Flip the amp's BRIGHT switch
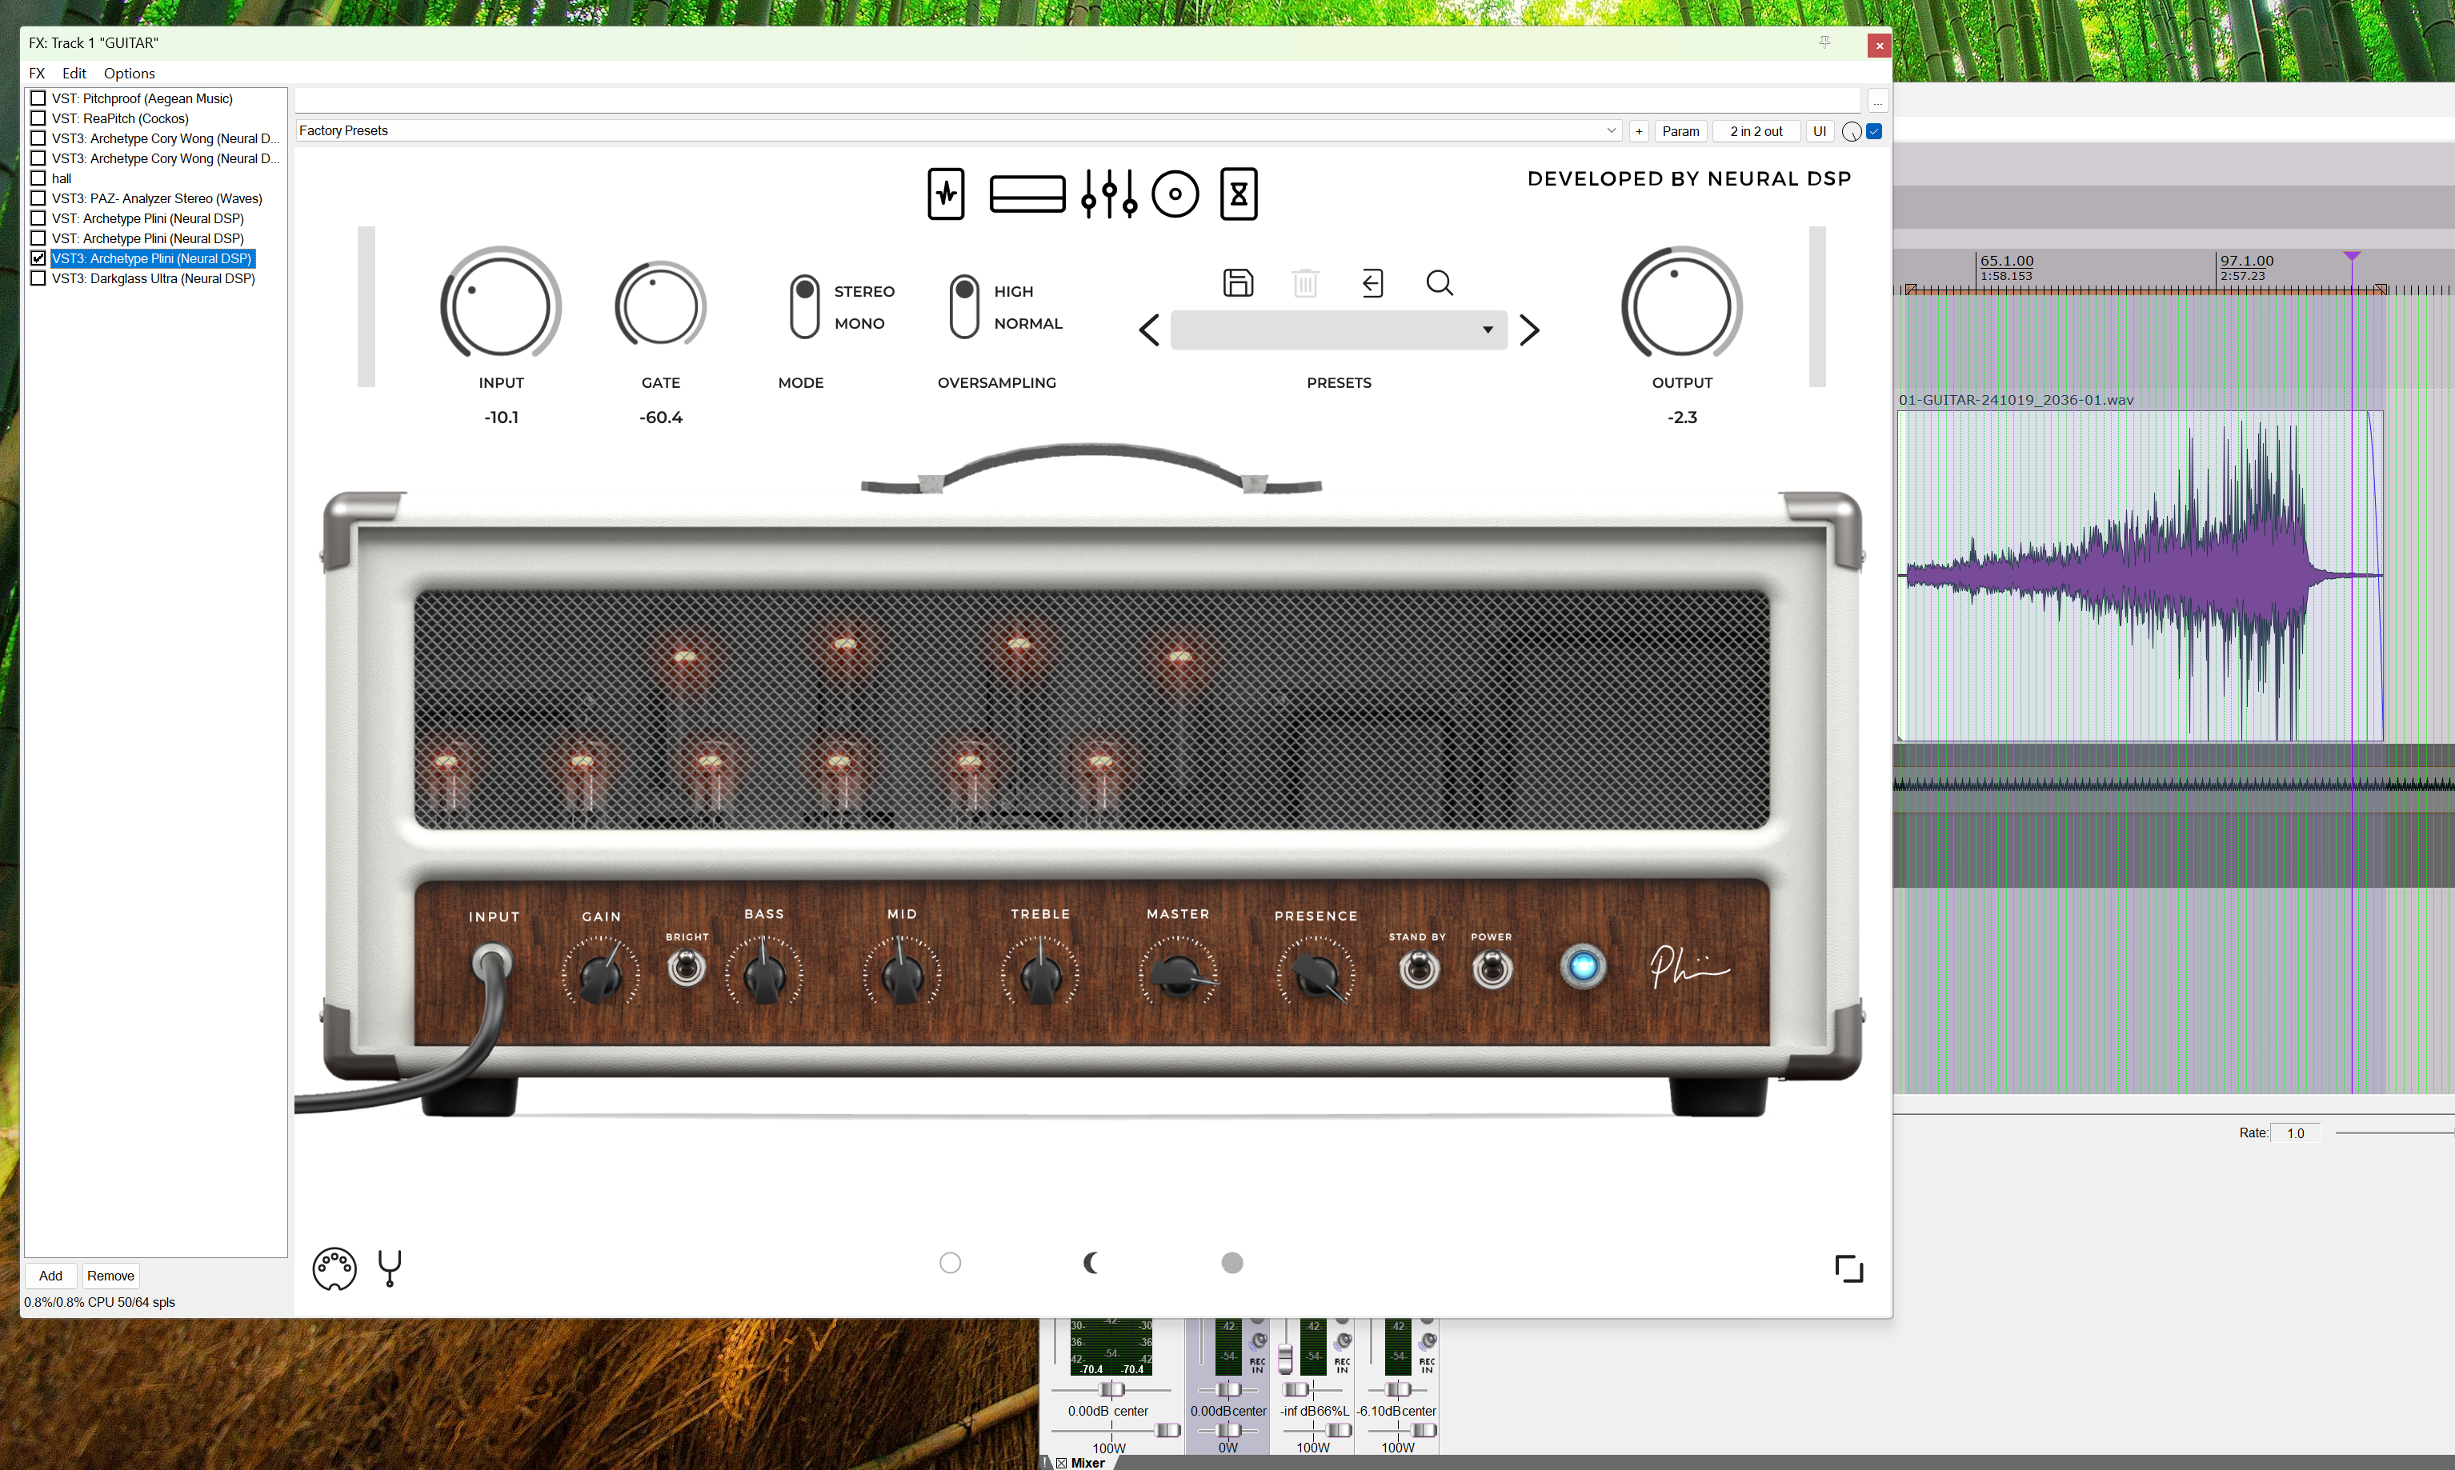Screen dimensions: 2455x1470 pos(686,968)
